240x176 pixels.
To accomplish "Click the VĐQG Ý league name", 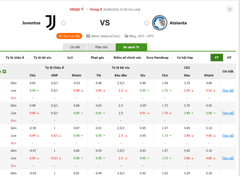I will pyautogui.click(x=76, y=10).
